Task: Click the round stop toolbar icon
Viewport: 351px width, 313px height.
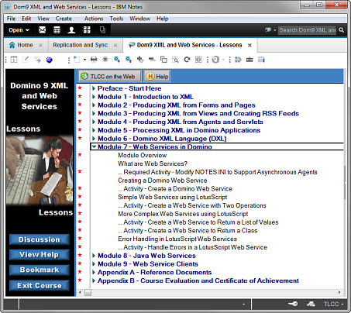Action: click(105, 60)
